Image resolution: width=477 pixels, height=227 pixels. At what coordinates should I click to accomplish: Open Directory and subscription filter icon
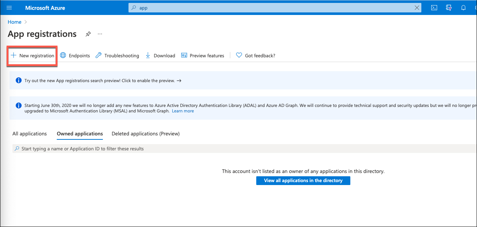[449, 8]
